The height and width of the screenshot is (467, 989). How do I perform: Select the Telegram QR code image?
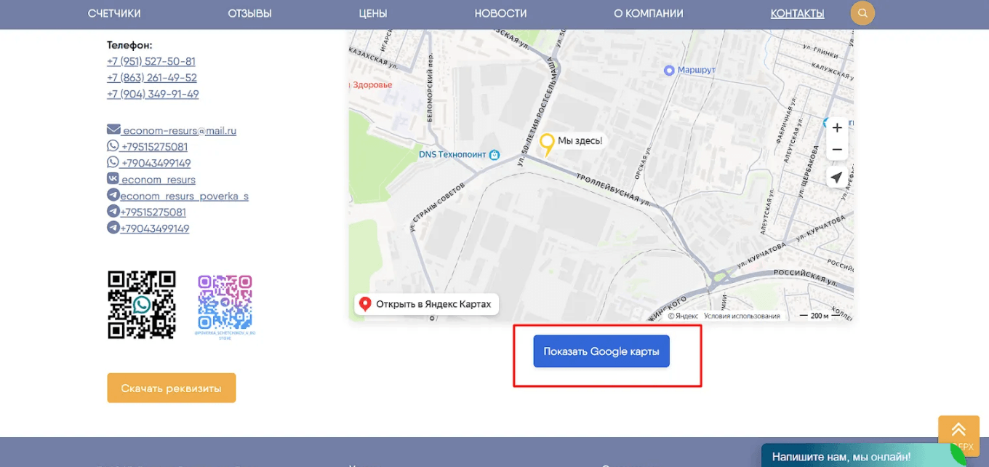pos(225,303)
